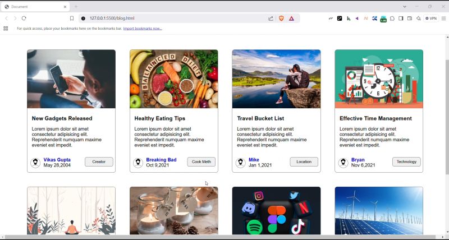The width and height of the screenshot is (449, 240).
Task: Click the Import bookmarks now link
Action: coord(143,28)
